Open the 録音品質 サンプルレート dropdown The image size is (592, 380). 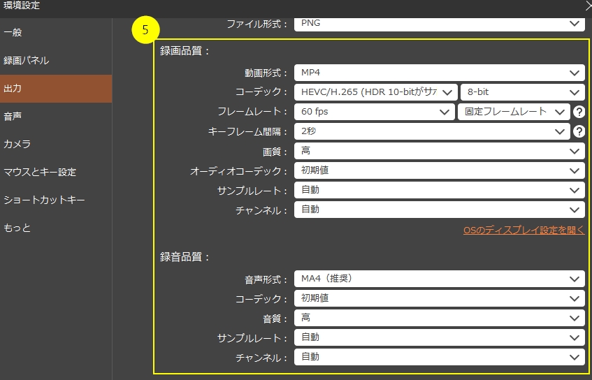440,337
